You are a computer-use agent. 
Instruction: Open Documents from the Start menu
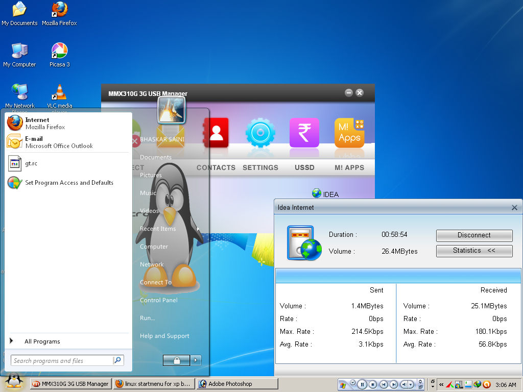[x=156, y=157]
